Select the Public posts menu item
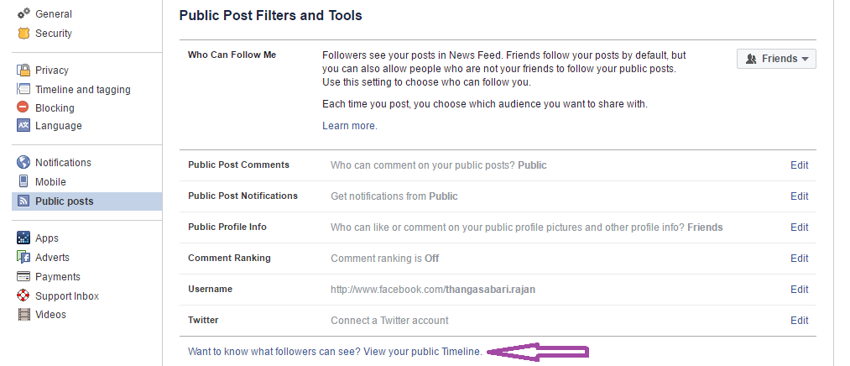The image size is (850, 366). (86, 201)
